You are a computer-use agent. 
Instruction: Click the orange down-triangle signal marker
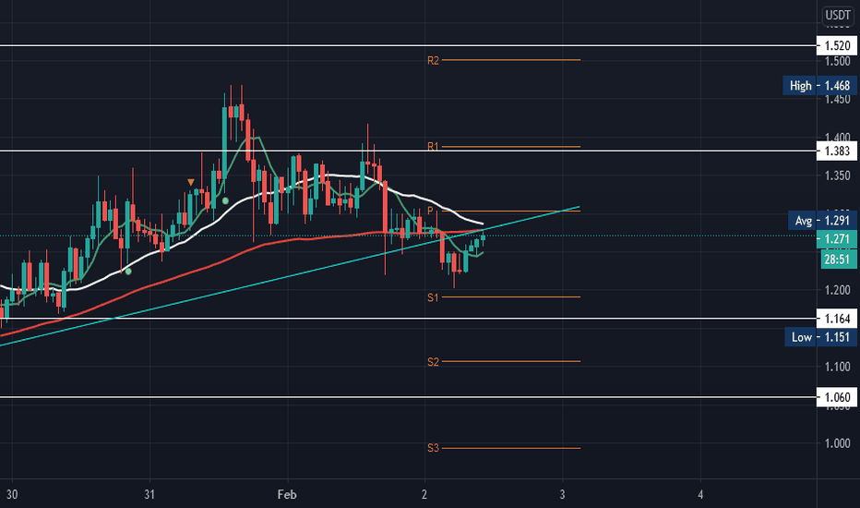tap(191, 182)
